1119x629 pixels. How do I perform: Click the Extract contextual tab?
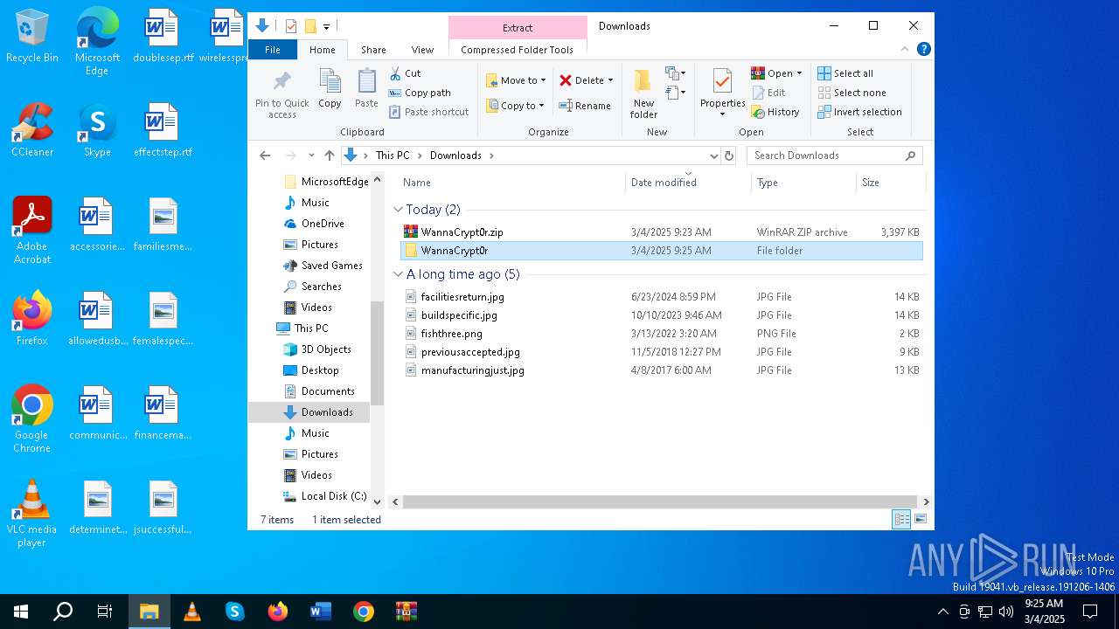pos(518,28)
